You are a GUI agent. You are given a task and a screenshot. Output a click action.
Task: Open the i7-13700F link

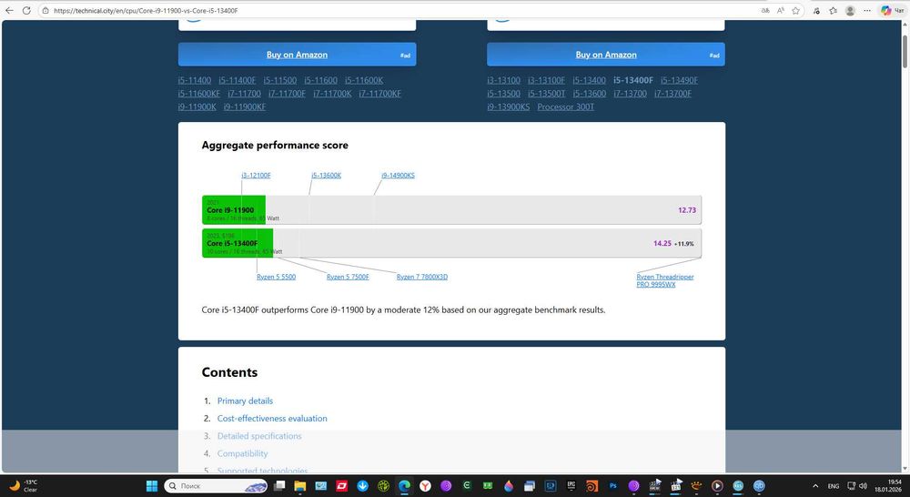click(x=672, y=94)
